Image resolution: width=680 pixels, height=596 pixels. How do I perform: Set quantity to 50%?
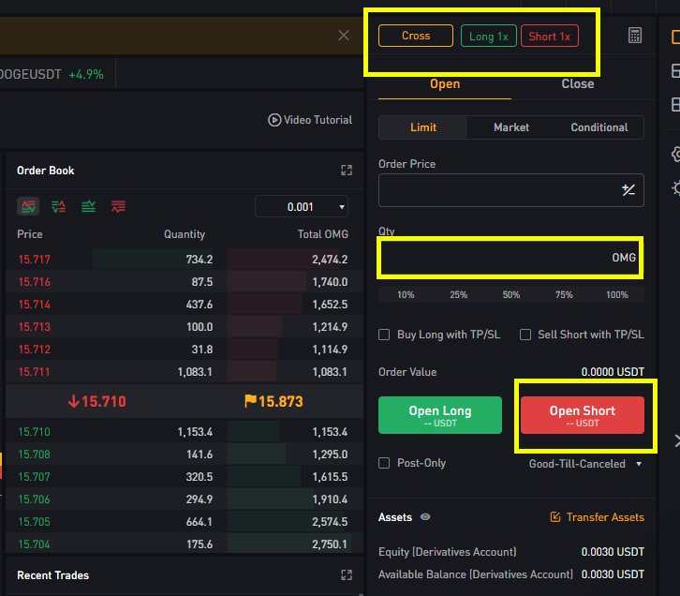pos(510,295)
